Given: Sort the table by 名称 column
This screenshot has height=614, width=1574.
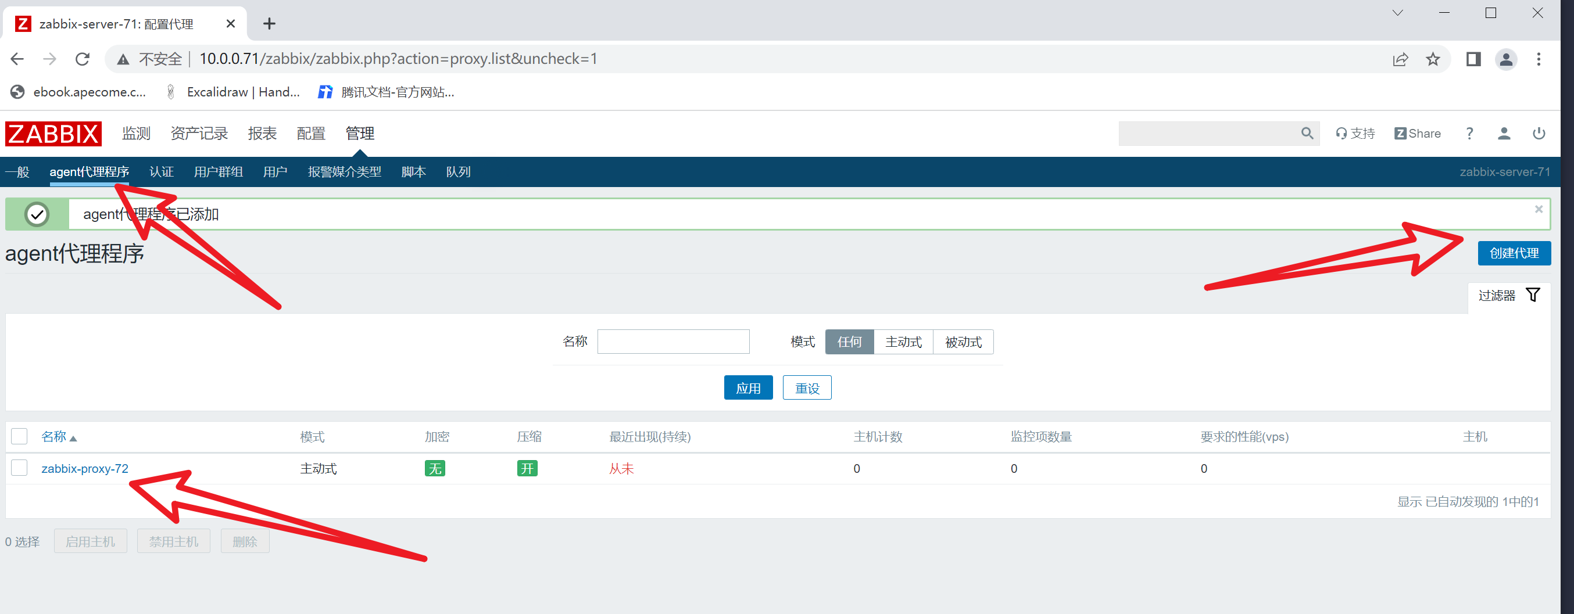Looking at the screenshot, I should [x=59, y=437].
